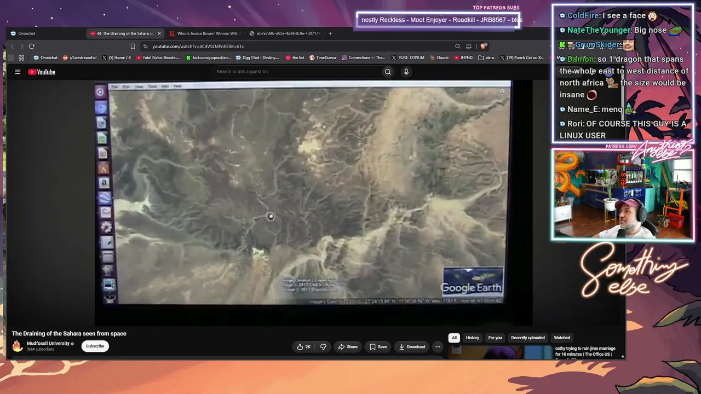Open the Omnichat bookmark
This screenshot has width=701, height=394.
click(x=45, y=57)
